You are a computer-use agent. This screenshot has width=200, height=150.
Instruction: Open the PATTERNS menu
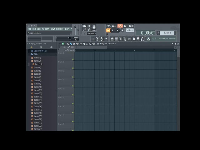[46, 29]
